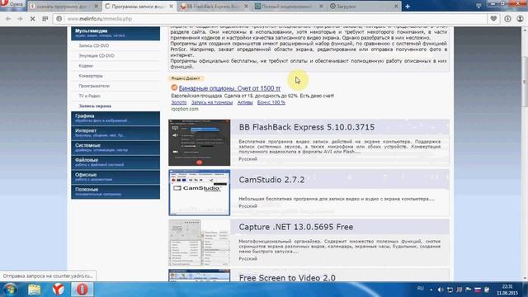Open the downloads icon in toolbar
Screen dimensions: 528x297
[507, 19]
